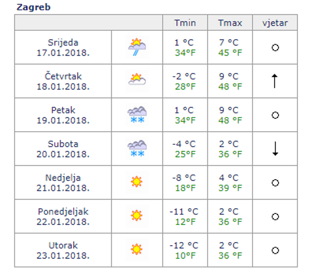Click the sunny icon for Ponedjeljak
Viewport: 312px width, 276px height.
point(137,216)
